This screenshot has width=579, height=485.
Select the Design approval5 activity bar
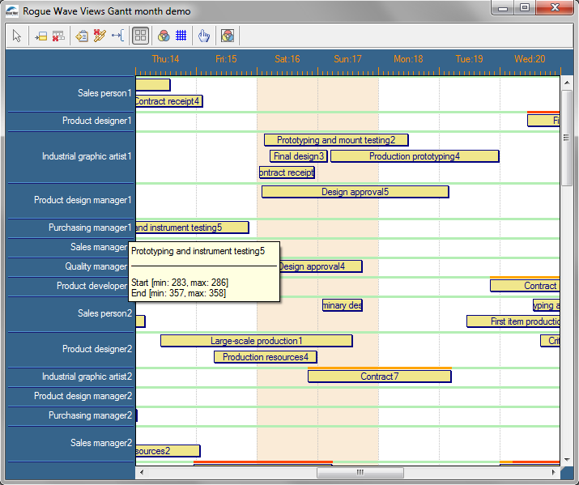(355, 192)
